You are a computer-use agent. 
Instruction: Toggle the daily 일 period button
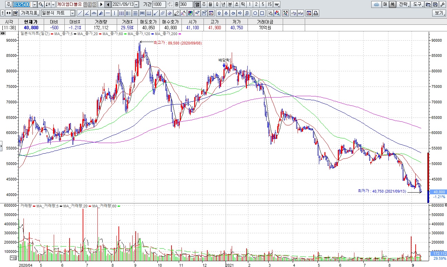[x=197, y=4]
